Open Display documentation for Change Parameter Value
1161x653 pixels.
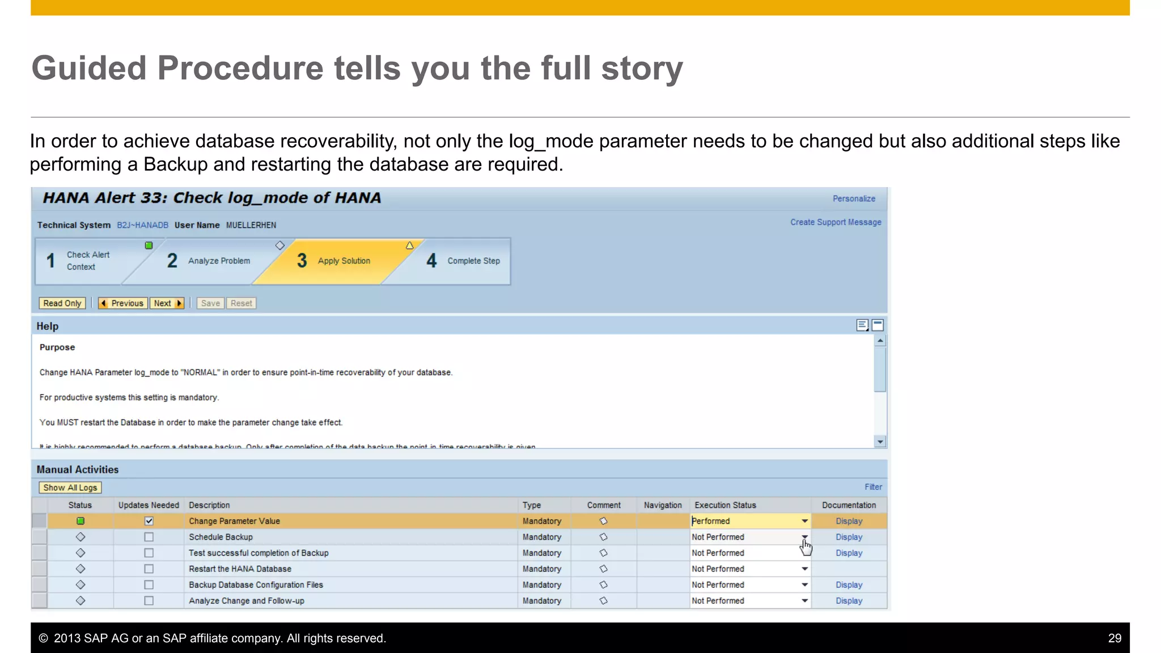(x=849, y=521)
